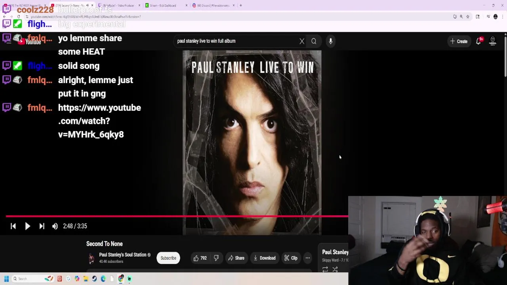Open browser zoom magnifier icon

coord(461,17)
